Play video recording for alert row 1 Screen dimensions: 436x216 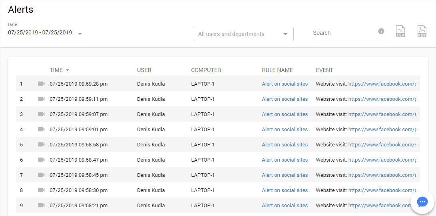pos(41,84)
